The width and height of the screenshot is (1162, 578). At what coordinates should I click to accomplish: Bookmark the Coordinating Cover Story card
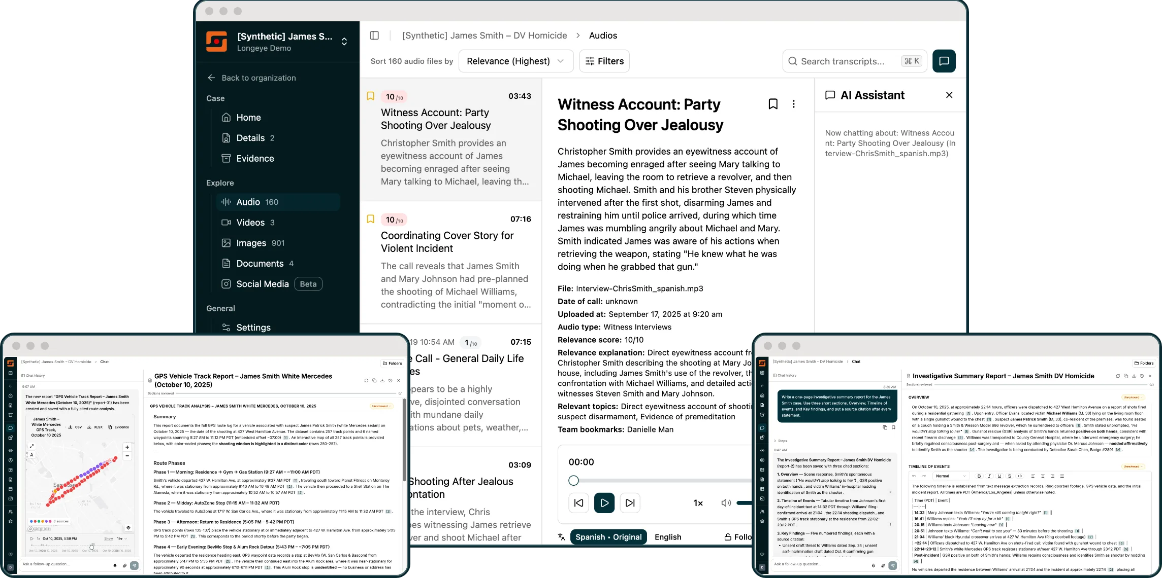click(x=371, y=219)
